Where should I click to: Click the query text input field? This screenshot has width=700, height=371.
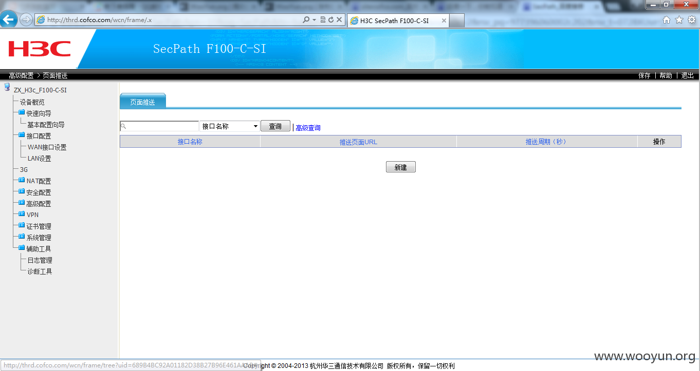coord(159,126)
